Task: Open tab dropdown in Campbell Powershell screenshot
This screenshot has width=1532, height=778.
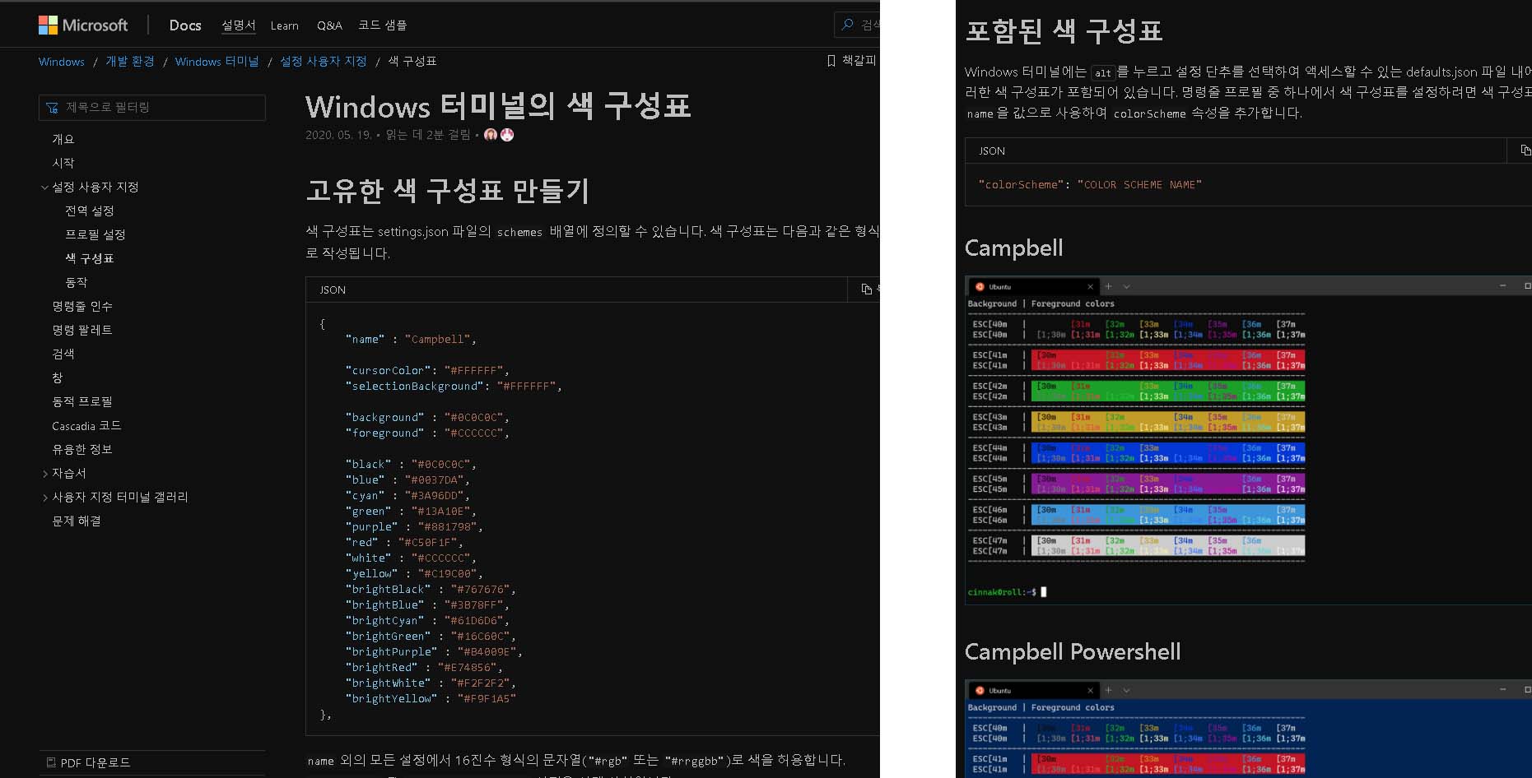Action: (x=1126, y=691)
